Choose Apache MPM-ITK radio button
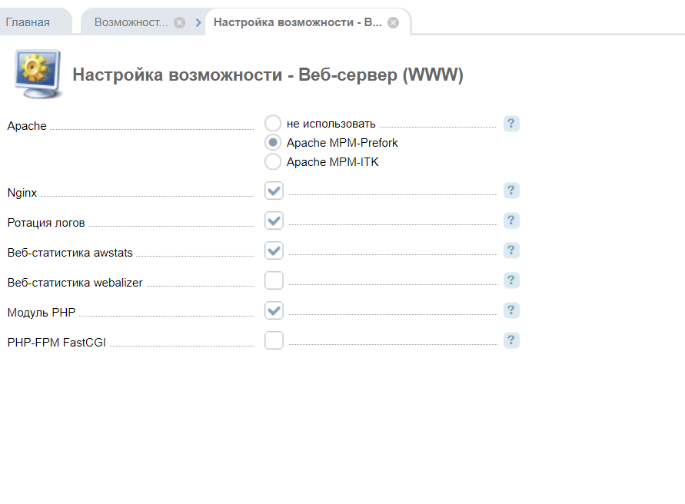Viewport: 685px width, 504px height. 273,162
